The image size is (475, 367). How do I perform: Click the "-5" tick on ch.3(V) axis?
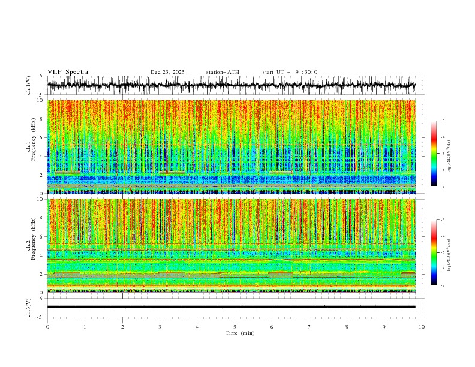pos(41,317)
